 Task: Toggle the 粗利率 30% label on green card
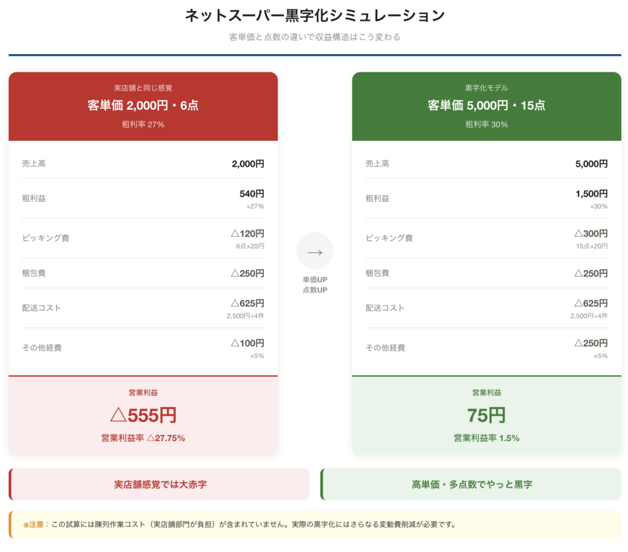(x=486, y=124)
